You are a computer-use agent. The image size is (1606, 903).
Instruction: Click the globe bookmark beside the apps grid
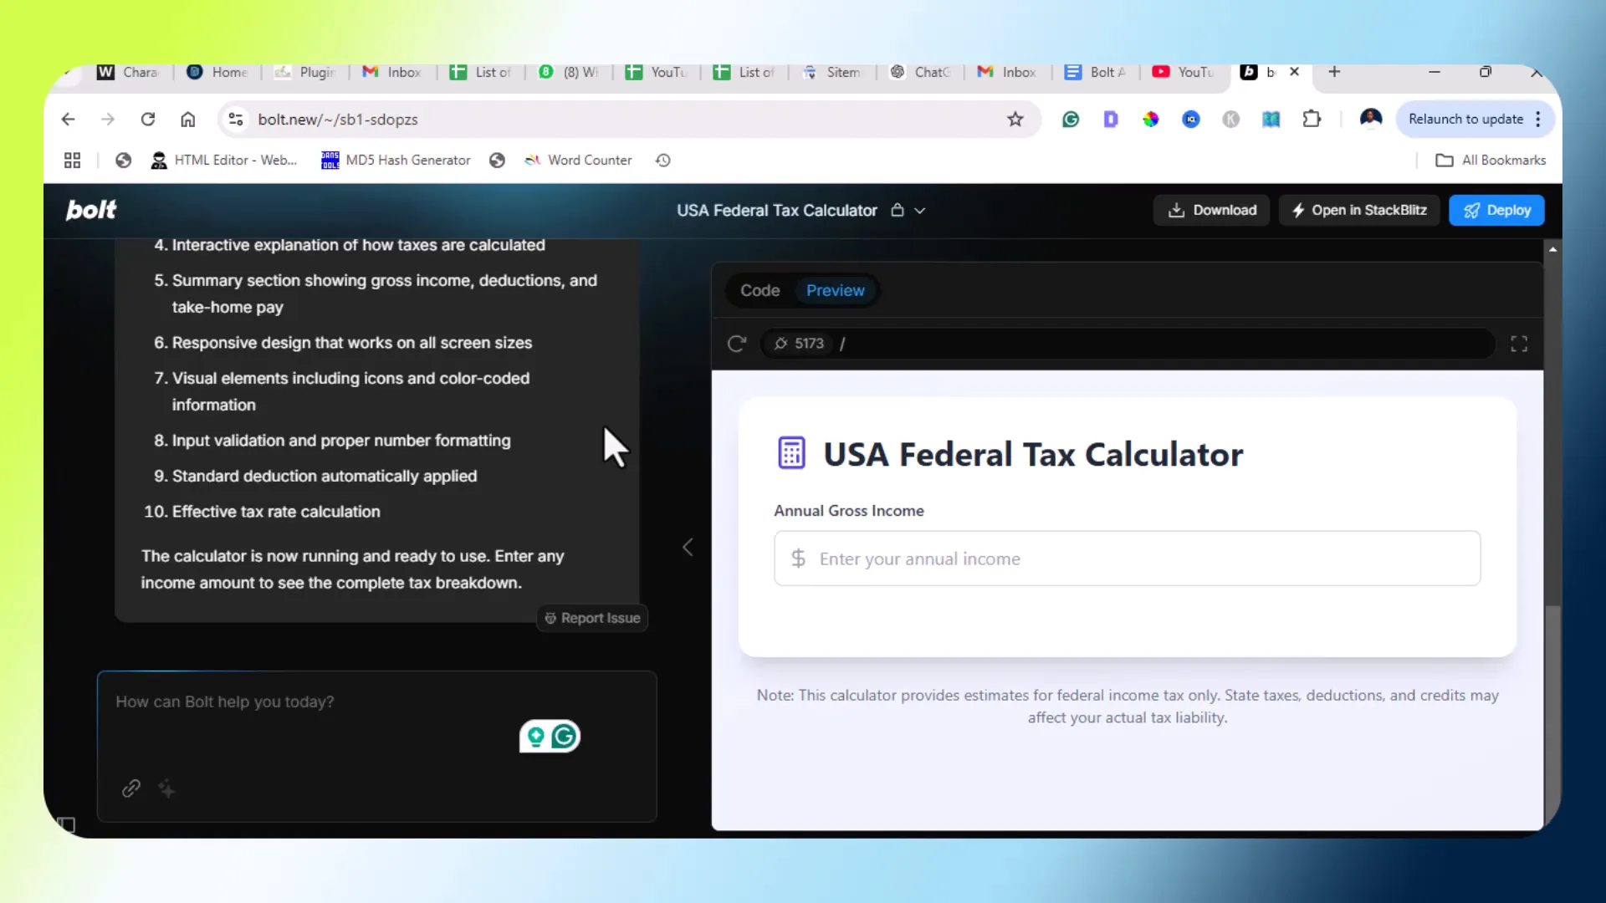124,161
